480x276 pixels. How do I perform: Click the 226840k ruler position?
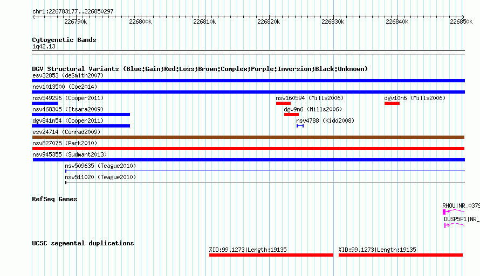pyautogui.click(x=397, y=22)
